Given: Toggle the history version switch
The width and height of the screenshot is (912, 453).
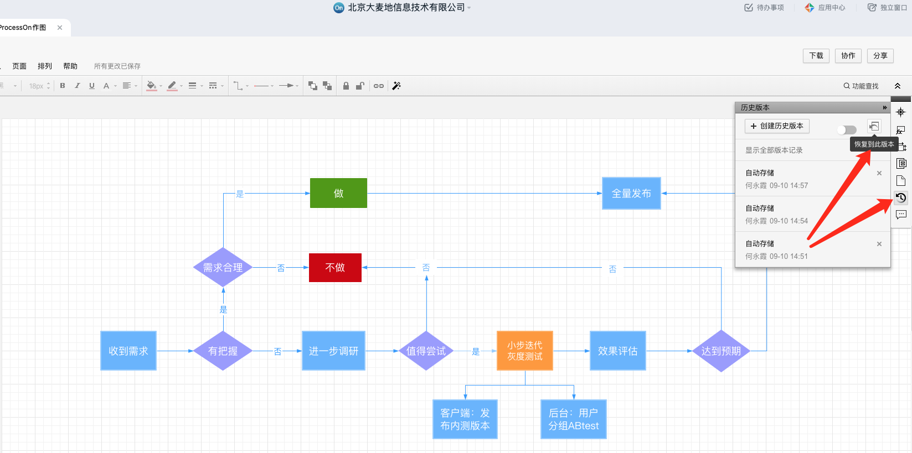Looking at the screenshot, I should (847, 129).
